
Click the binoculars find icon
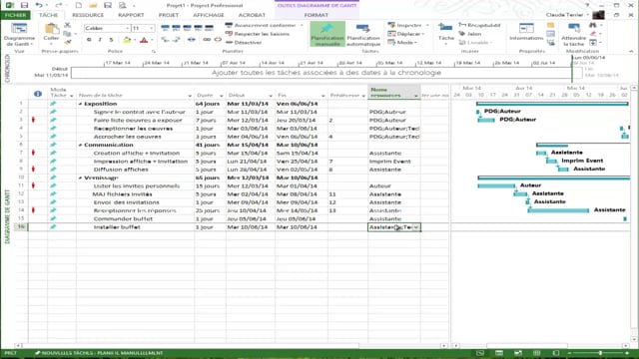click(x=593, y=25)
